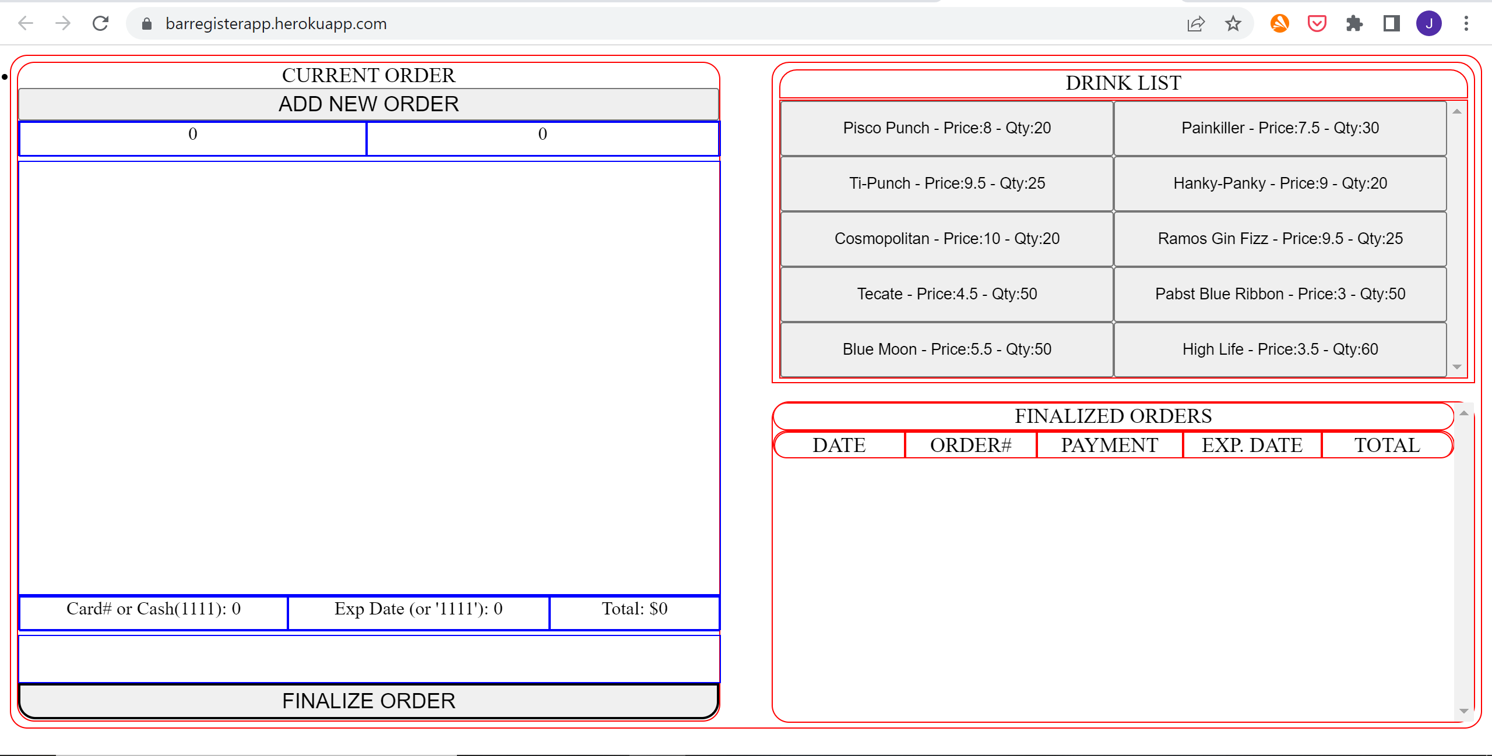The width and height of the screenshot is (1492, 756).
Task: Add Pisco Punch to the order
Action: tap(945, 128)
